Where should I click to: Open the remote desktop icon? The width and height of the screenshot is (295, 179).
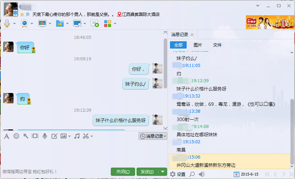click(x=77, y=24)
